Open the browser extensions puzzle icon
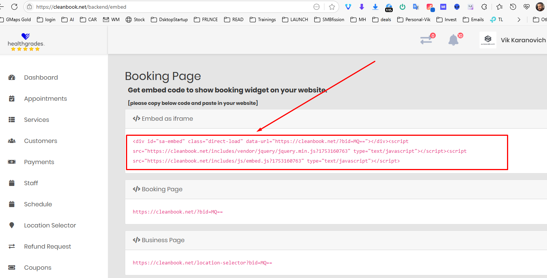Image resolution: width=547 pixels, height=278 pixels. coord(484,7)
